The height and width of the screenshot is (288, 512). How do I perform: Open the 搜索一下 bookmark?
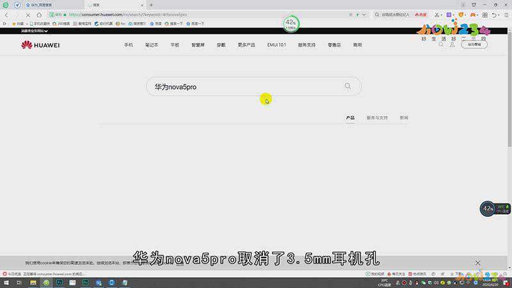173,24
